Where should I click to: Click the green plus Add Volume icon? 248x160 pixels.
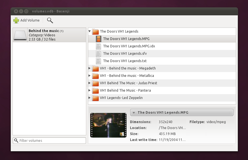(16, 20)
